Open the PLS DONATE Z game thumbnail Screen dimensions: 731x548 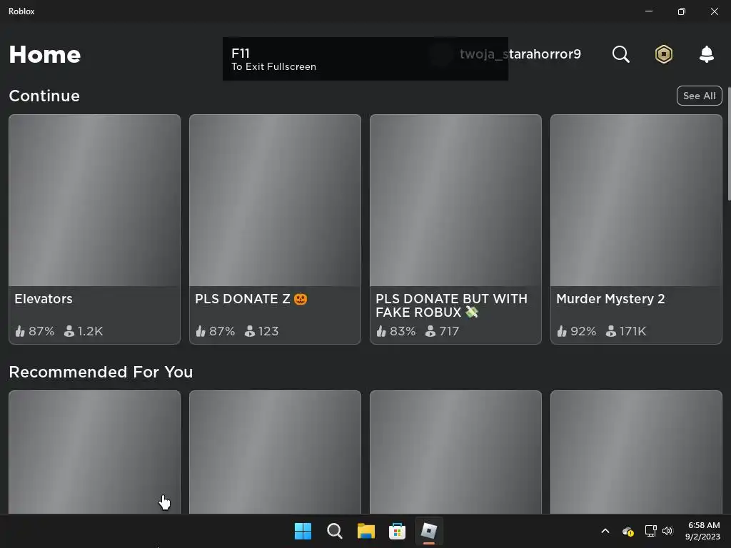[275, 201]
